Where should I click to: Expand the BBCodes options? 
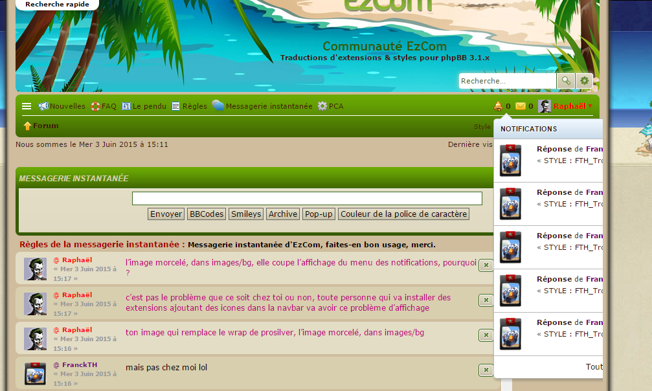tap(206, 214)
